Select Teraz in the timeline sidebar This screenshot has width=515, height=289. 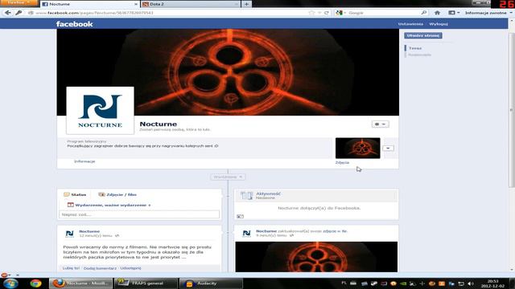pyautogui.click(x=415, y=48)
